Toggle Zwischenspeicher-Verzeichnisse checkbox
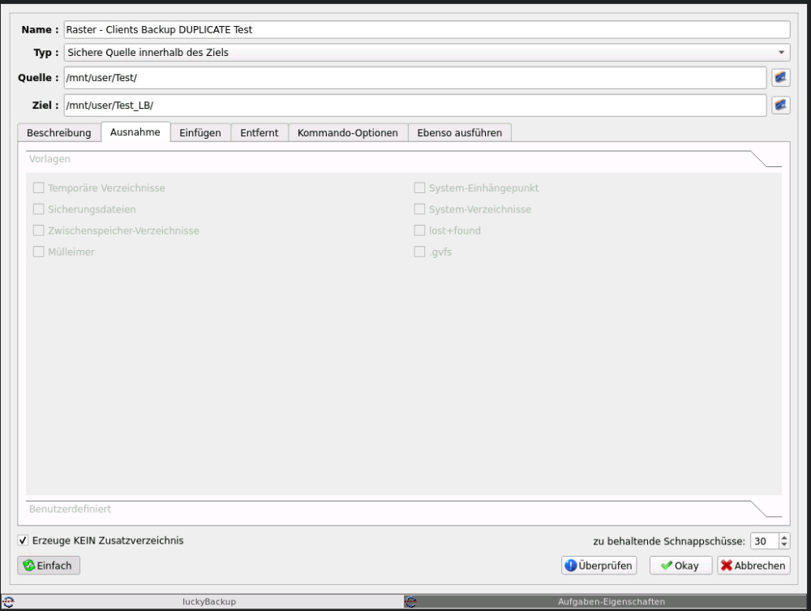The image size is (811, 611). click(38, 230)
